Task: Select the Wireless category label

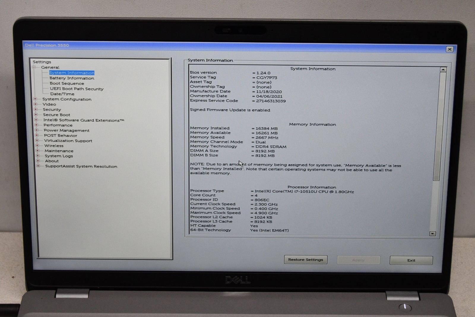Action: [54, 146]
